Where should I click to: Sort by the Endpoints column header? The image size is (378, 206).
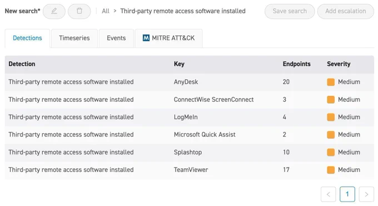click(x=296, y=64)
